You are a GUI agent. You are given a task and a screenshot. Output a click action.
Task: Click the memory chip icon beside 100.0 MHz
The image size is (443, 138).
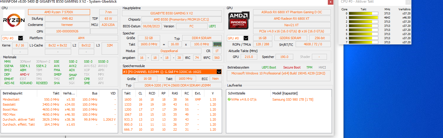[x=217, y=44]
